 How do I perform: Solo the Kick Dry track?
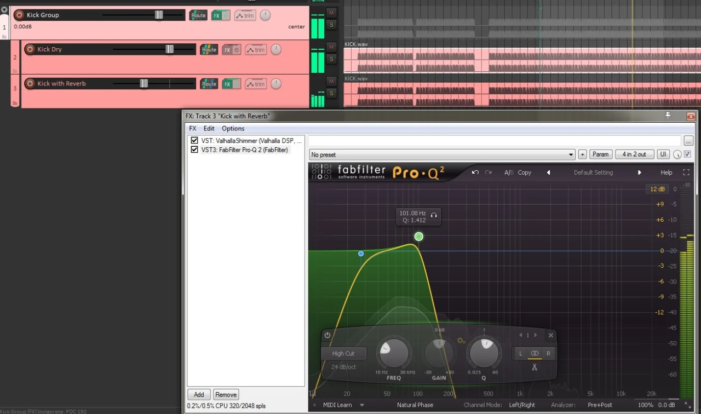click(x=331, y=59)
